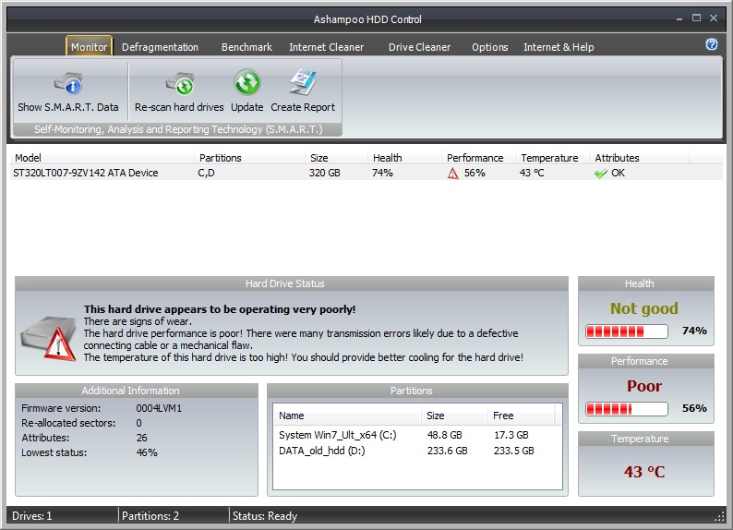This screenshot has width=733, height=530.
Task: Open the Options tab
Action: click(489, 47)
